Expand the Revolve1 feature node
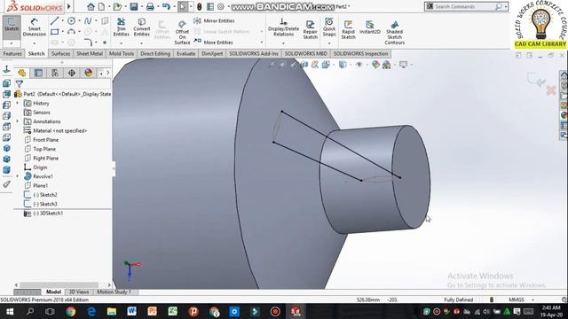Image resolution: width=568 pixels, height=319 pixels. pyautogui.click(x=18, y=176)
